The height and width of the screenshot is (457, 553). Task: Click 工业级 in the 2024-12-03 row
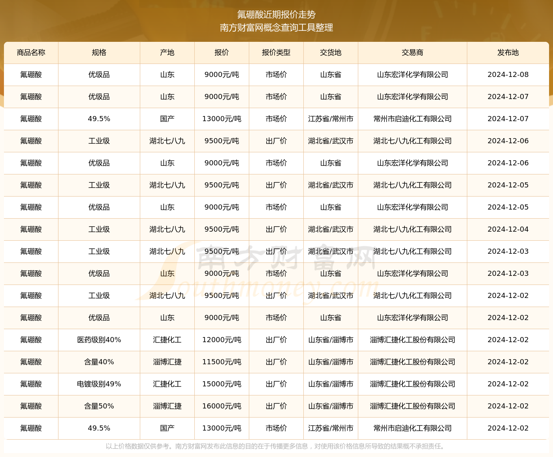click(x=99, y=251)
